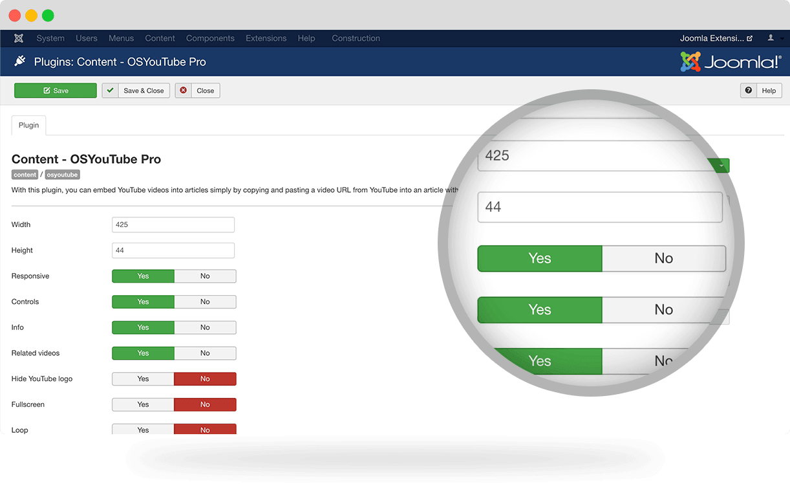Set Info to Yes
790x484 pixels.
pyautogui.click(x=143, y=327)
